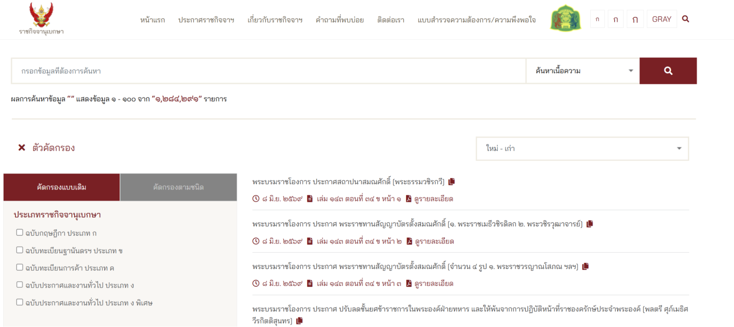Screen dimensions: 734x327
Task: Open ดูรายละเอียด for หน้า ๑ entry
Action: pyautogui.click(x=434, y=199)
